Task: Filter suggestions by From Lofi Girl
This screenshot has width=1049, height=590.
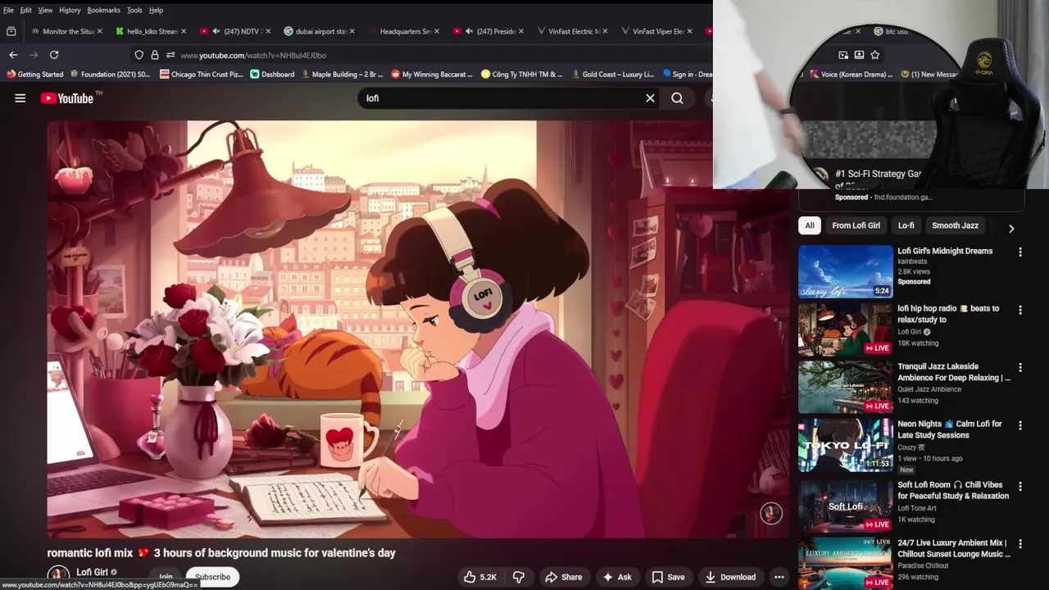Action: (856, 225)
